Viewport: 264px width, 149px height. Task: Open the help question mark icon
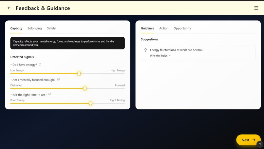[260, 144]
